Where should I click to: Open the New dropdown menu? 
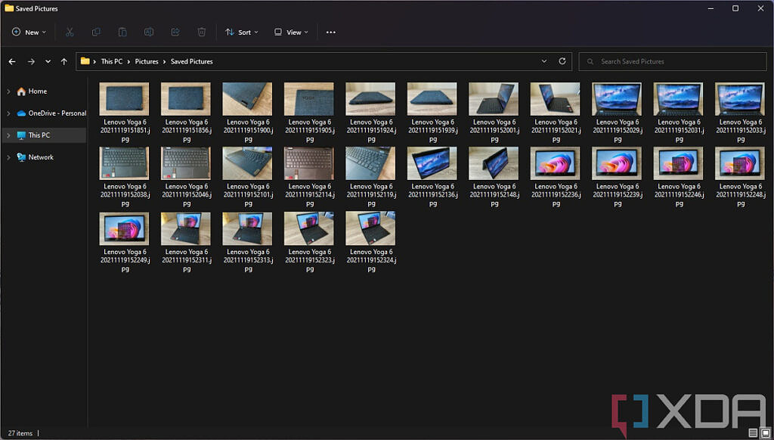(x=29, y=32)
